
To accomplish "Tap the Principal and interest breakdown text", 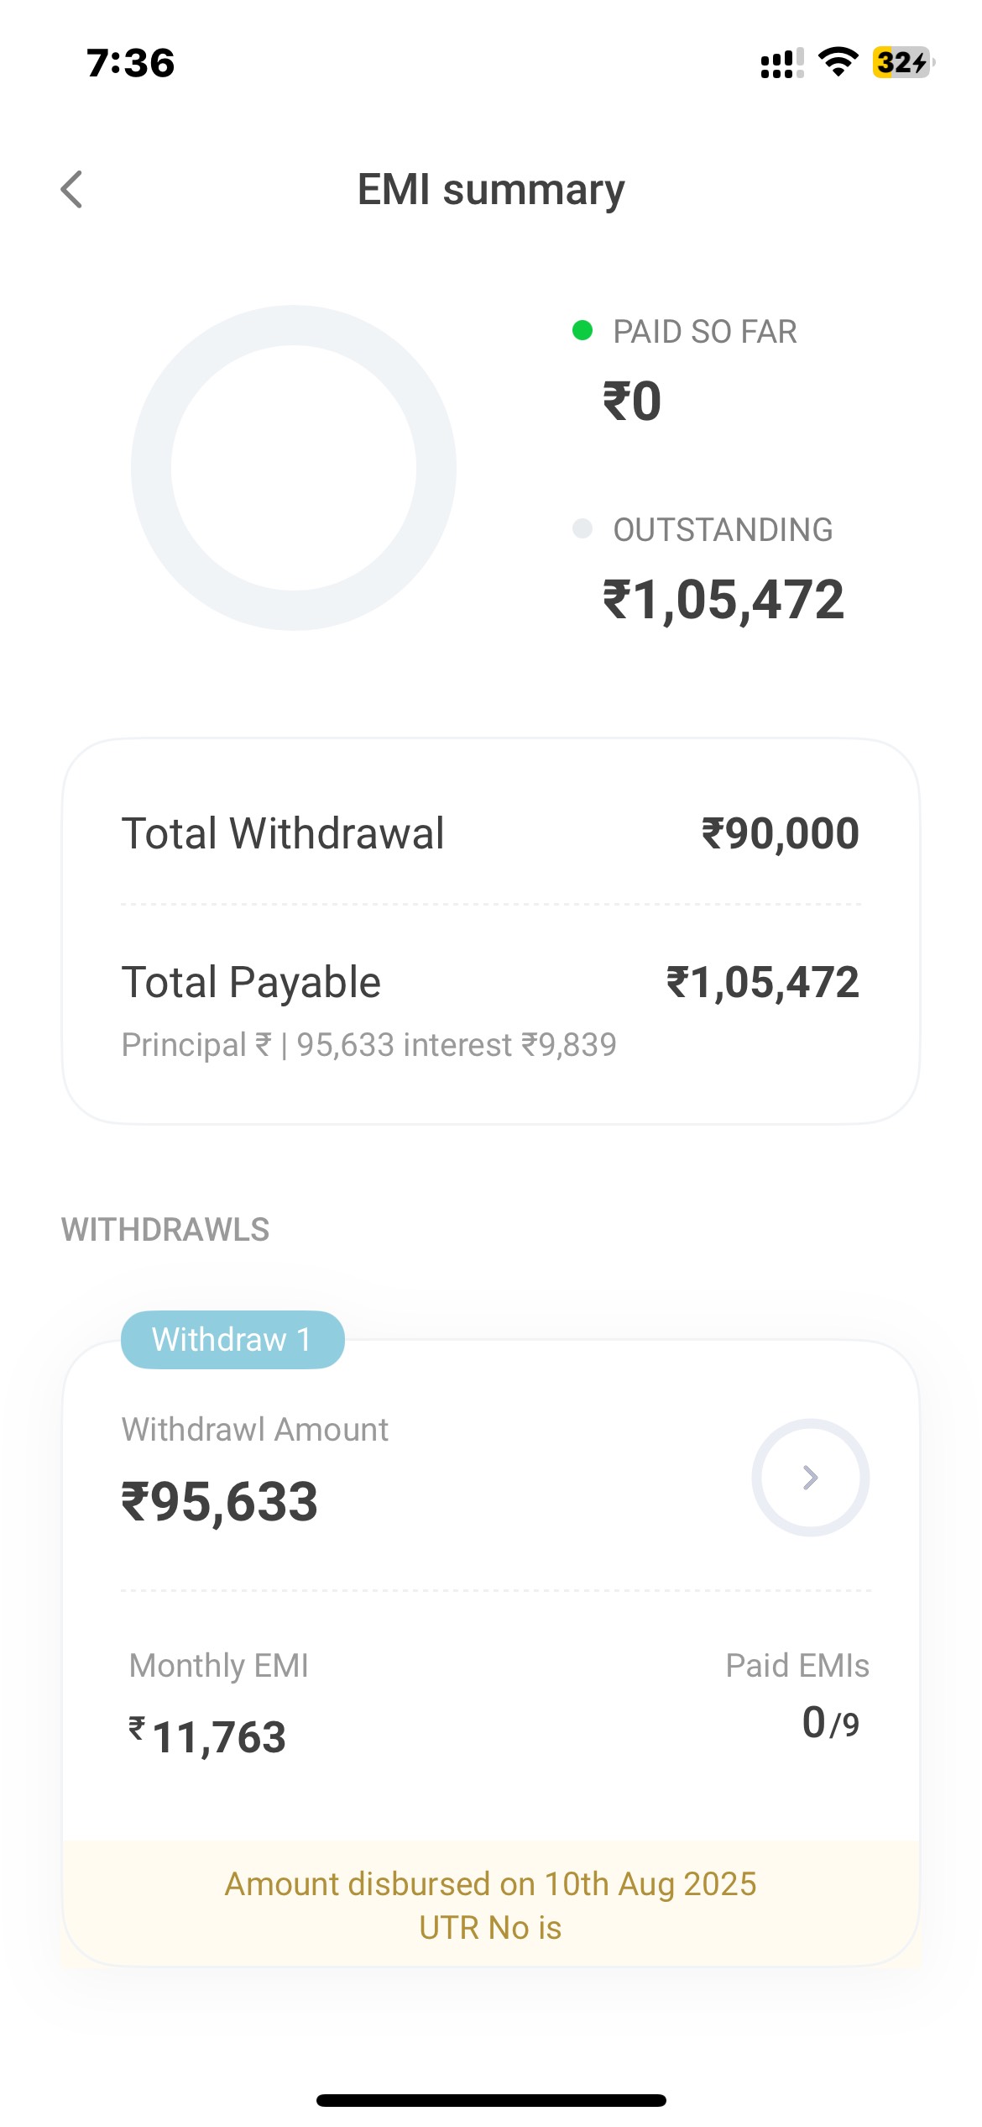I will [368, 1045].
